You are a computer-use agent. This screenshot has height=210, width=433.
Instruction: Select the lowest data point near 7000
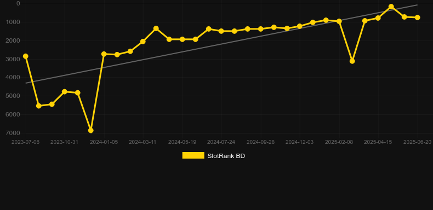tap(91, 130)
